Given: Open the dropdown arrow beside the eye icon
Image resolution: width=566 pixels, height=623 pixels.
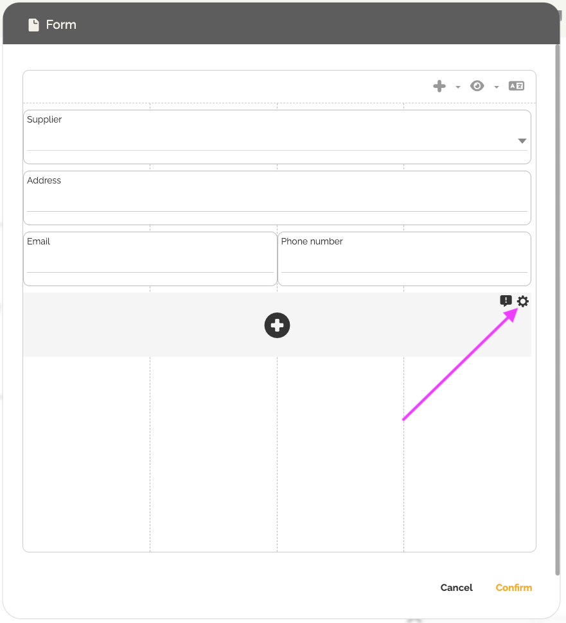Looking at the screenshot, I should (497, 87).
